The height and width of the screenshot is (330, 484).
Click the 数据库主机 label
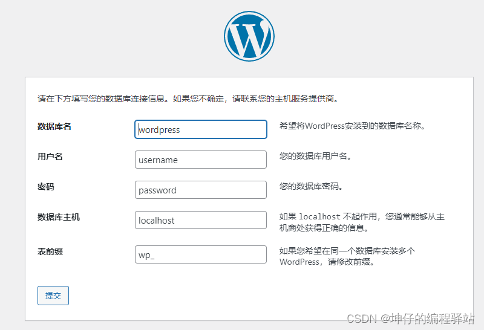point(59,217)
